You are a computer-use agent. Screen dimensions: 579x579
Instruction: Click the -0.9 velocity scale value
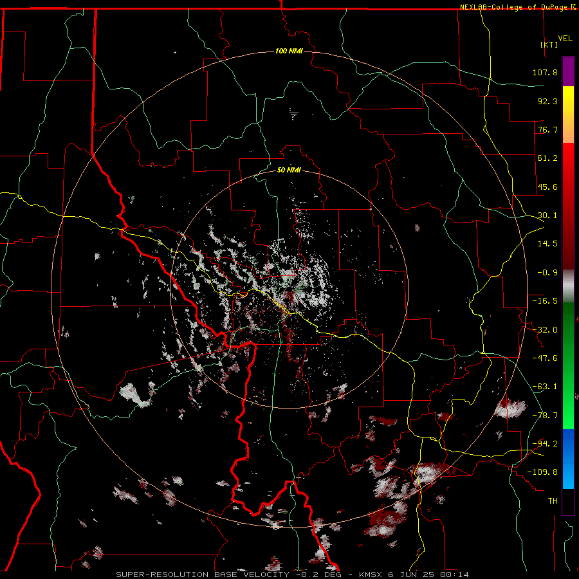tap(547, 273)
